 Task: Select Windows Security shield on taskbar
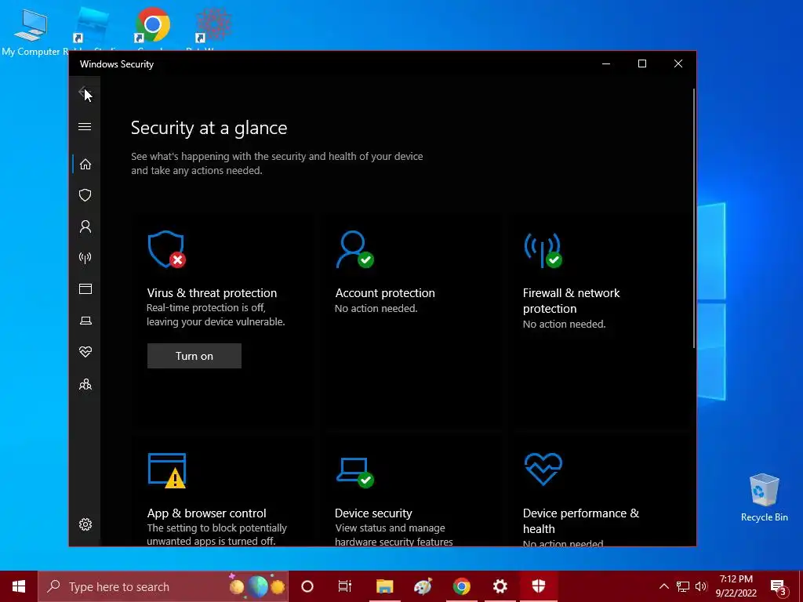coord(538,586)
